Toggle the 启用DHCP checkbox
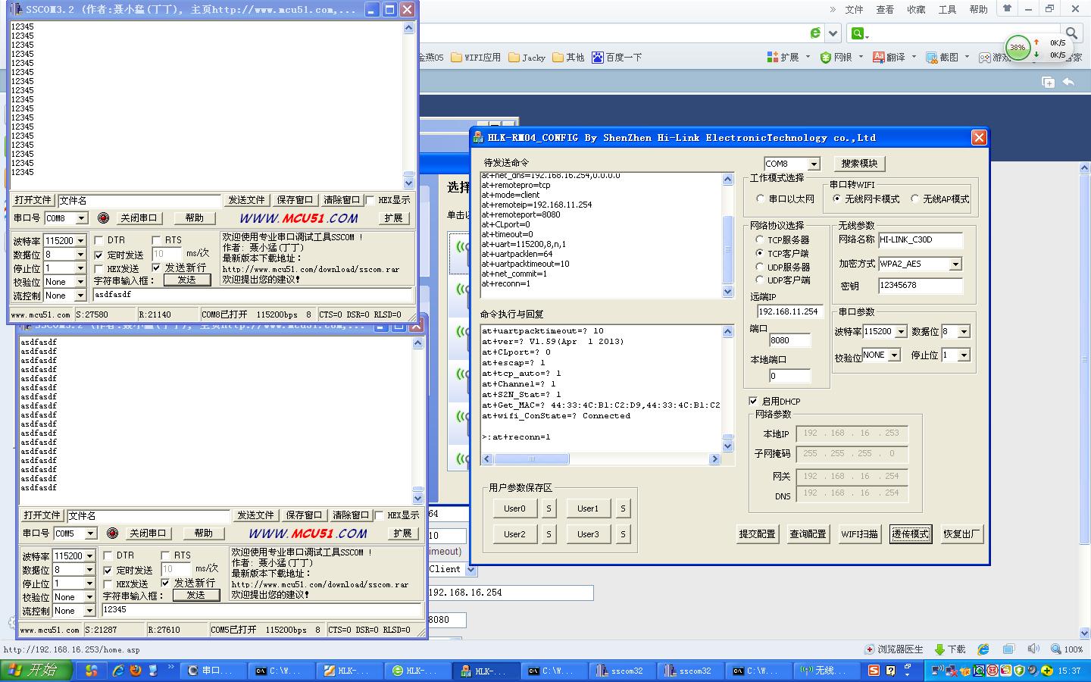The image size is (1091, 682). (753, 401)
